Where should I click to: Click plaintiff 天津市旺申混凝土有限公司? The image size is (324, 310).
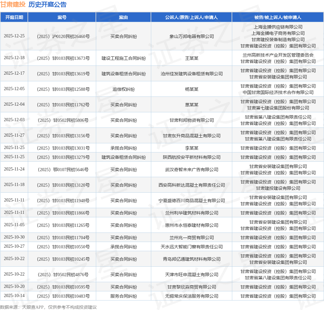[x=191, y=275]
